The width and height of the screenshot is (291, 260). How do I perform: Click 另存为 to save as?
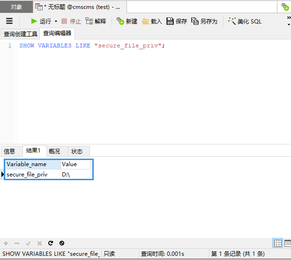pos(204,21)
